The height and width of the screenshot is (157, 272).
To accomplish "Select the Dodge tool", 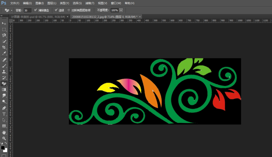I will pyautogui.click(x=4, y=102).
